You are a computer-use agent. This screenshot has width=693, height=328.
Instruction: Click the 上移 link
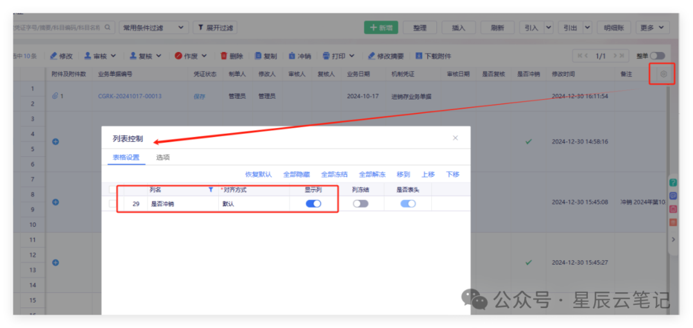pyautogui.click(x=428, y=174)
